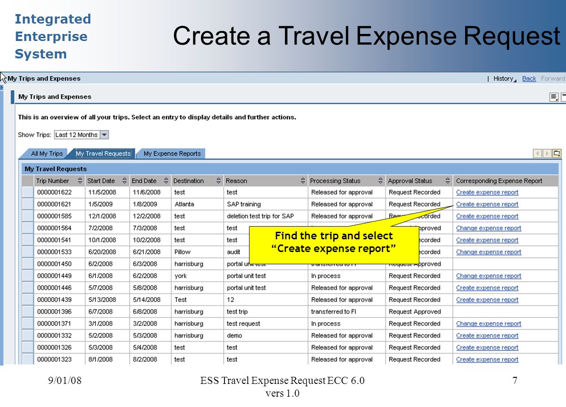Open History dropdown menu
Viewport: 566px width, 407px height.
[505, 79]
